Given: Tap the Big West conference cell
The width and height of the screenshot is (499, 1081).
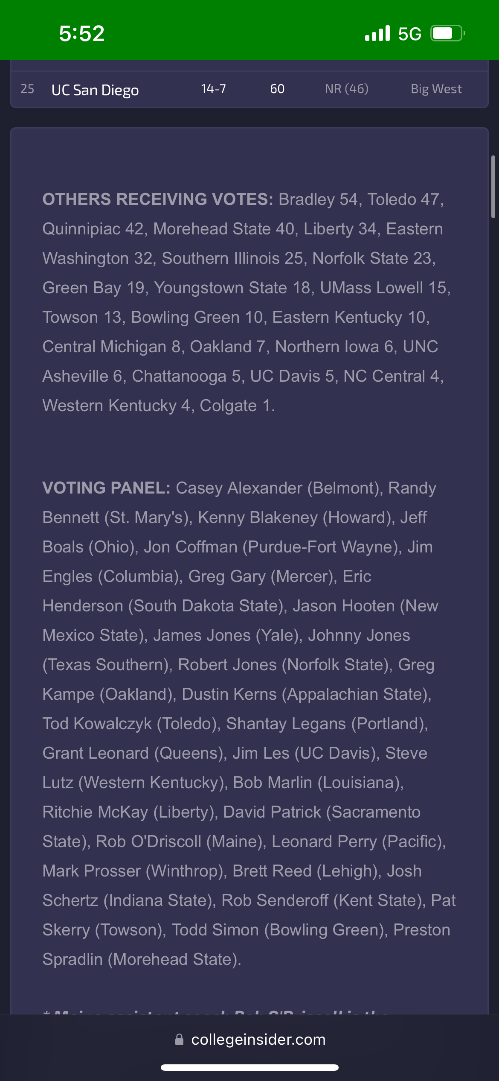Looking at the screenshot, I should (x=436, y=89).
